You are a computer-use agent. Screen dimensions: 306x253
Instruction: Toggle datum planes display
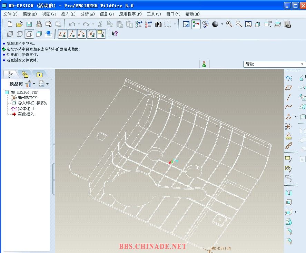coord(62,34)
